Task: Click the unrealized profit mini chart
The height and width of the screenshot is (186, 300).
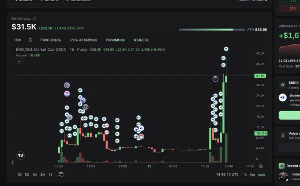Action: 289,49
